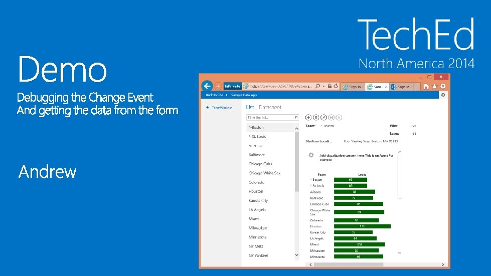Select Chicago Cubs in the list
The image size is (491, 276).
point(270,164)
